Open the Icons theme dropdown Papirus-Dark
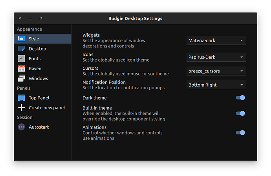271x176 pixels. click(216, 57)
